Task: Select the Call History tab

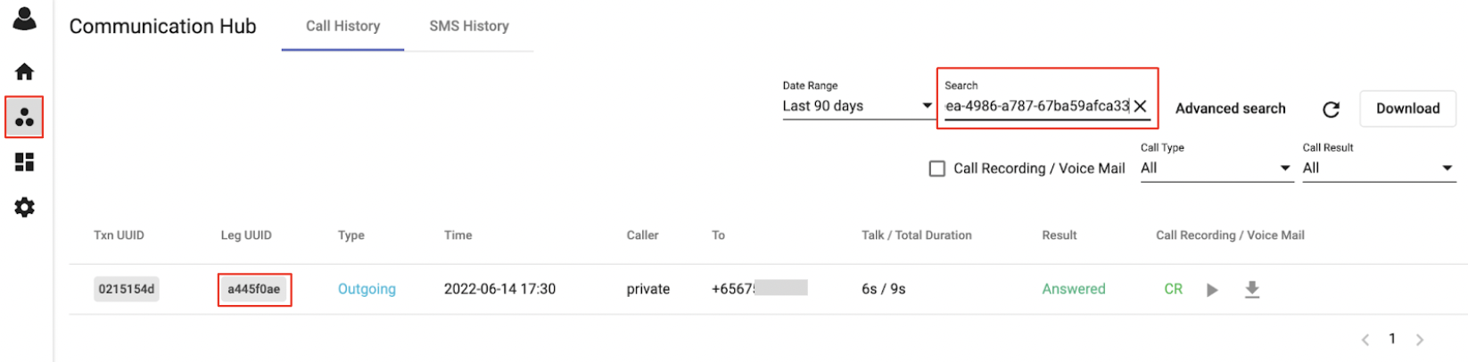Action: click(343, 26)
